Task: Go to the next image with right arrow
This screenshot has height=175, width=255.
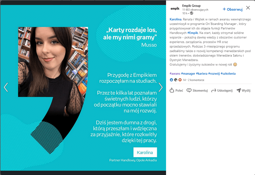Action: coord(161,87)
